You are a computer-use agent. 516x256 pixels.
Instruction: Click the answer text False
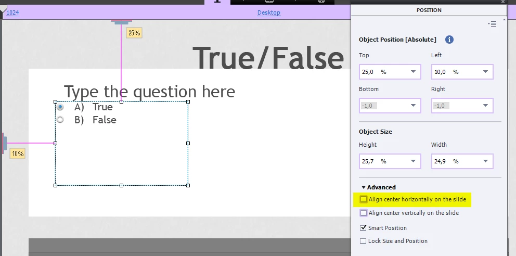tap(105, 120)
